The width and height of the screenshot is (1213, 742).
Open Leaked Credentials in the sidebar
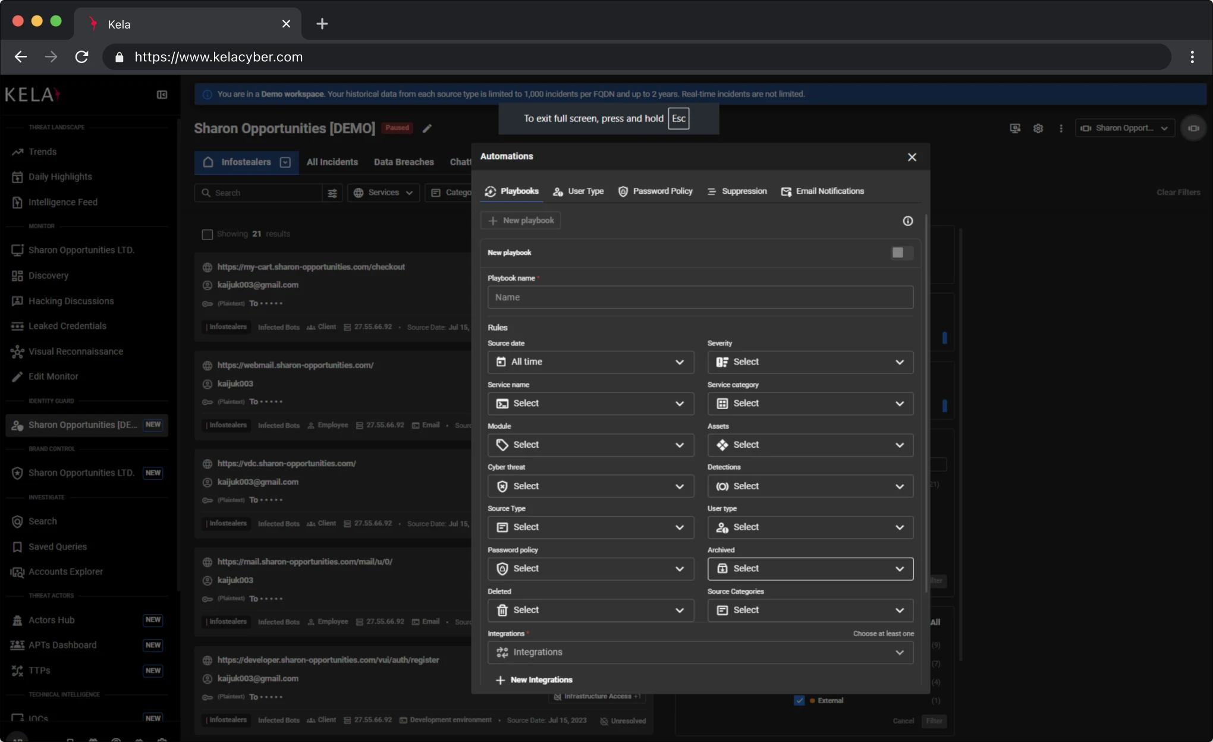(67, 326)
